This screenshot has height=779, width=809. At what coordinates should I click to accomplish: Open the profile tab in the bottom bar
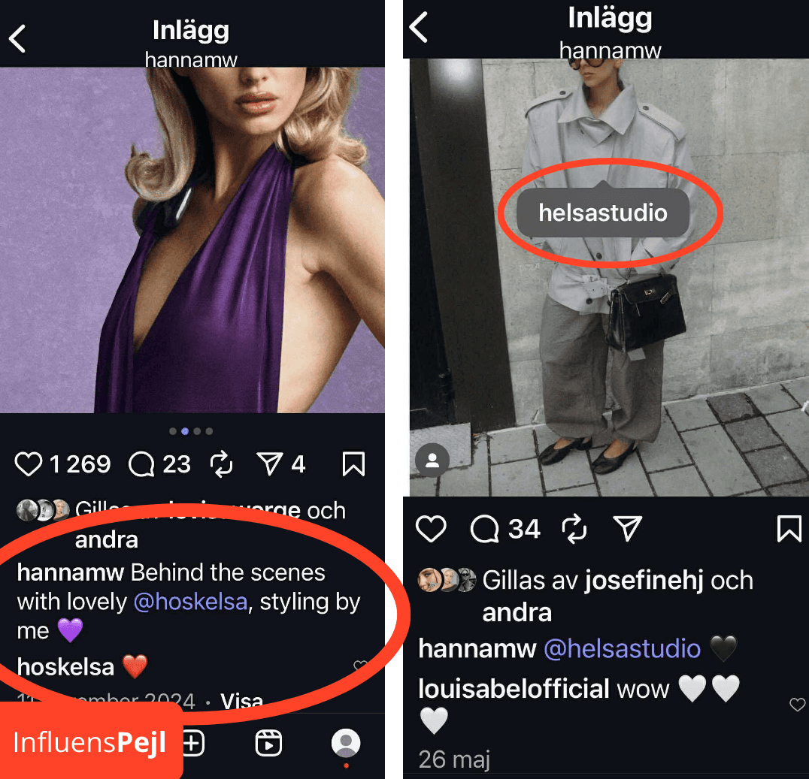(x=346, y=743)
